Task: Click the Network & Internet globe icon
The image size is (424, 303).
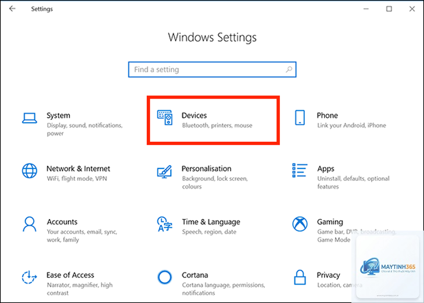Action: tap(30, 171)
